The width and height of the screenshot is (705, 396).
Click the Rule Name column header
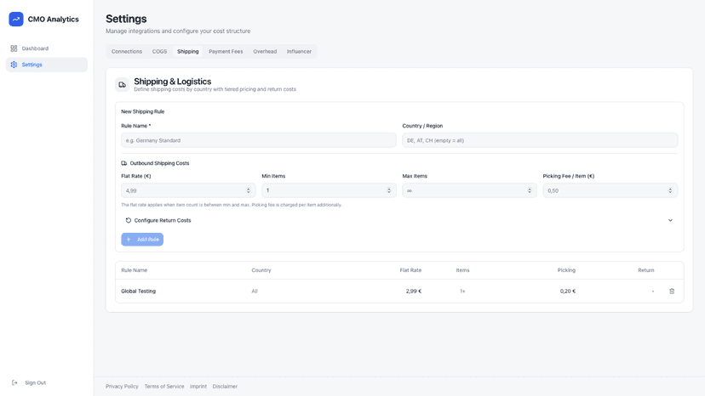pos(134,270)
